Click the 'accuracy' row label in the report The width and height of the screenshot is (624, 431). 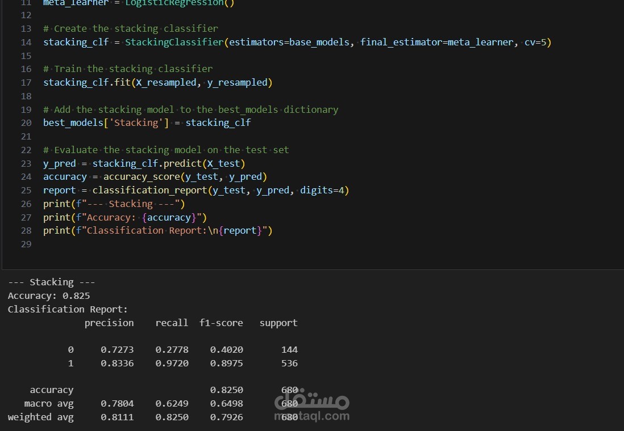(x=51, y=391)
